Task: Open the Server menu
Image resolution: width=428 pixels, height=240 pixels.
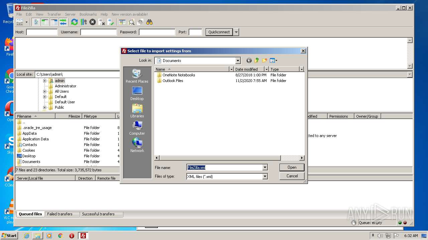Action: pos(70,14)
